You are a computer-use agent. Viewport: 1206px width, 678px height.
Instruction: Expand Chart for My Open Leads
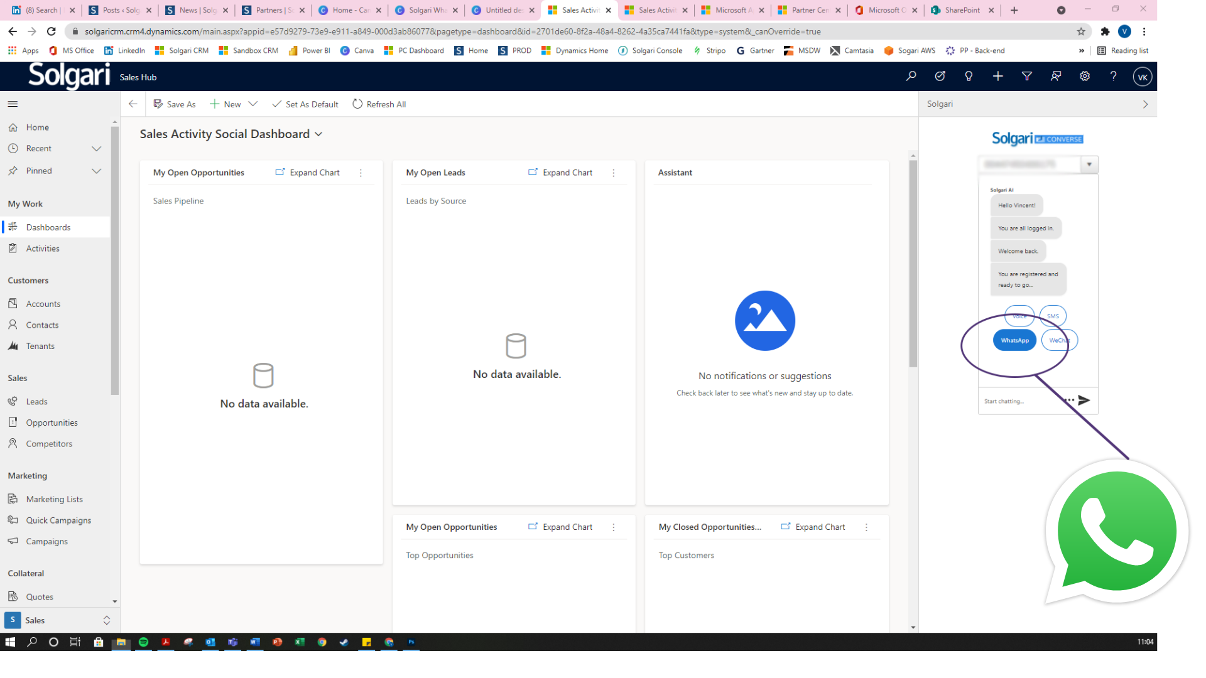click(x=560, y=173)
